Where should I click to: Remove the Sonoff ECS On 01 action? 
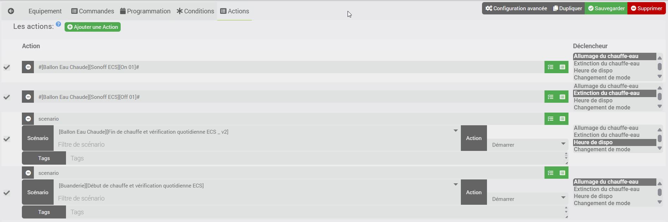point(28,67)
